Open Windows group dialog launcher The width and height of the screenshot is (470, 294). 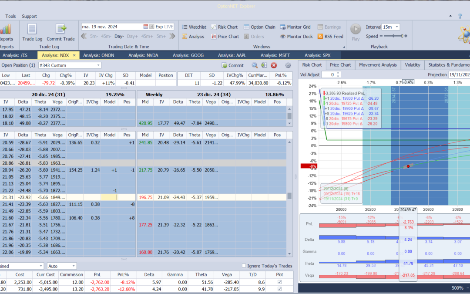pos(344,47)
